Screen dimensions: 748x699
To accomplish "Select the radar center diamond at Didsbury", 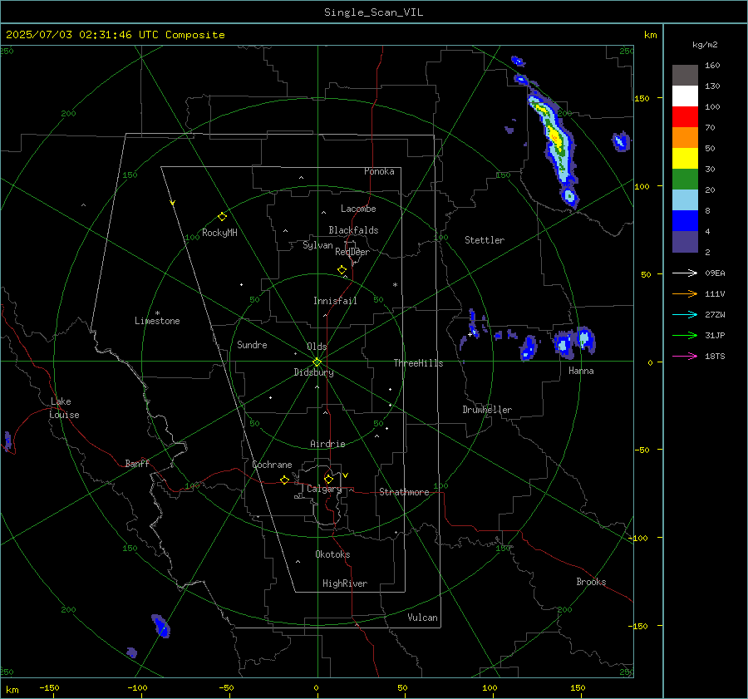I will click(x=317, y=362).
